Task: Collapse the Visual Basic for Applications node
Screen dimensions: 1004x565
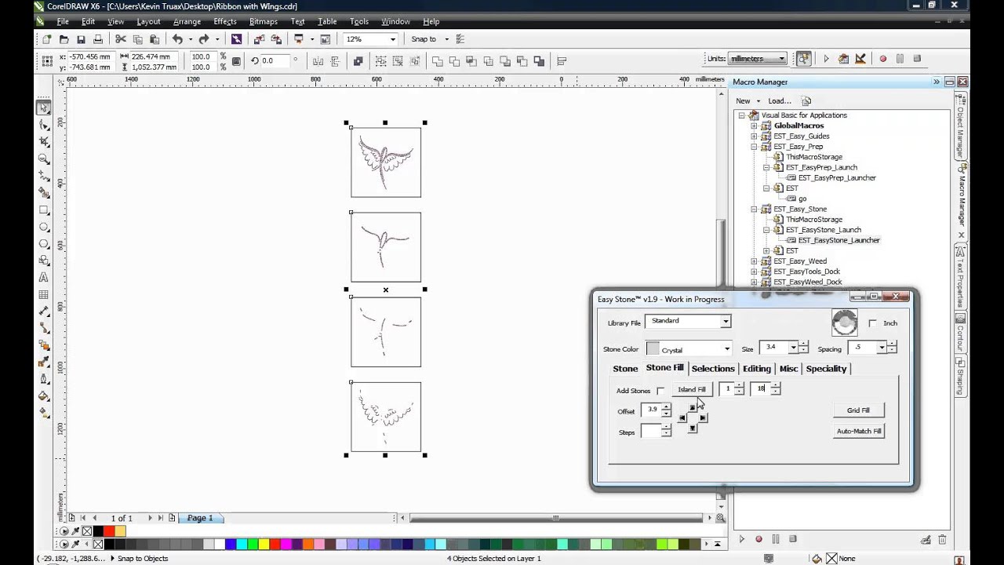Action: [741, 115]
